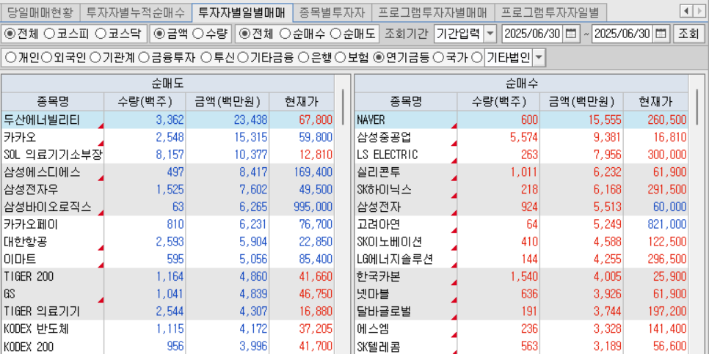Switch to the 프로그램투자자일별 tab
The image size is (709, 354).
click(x=550, y=12)
